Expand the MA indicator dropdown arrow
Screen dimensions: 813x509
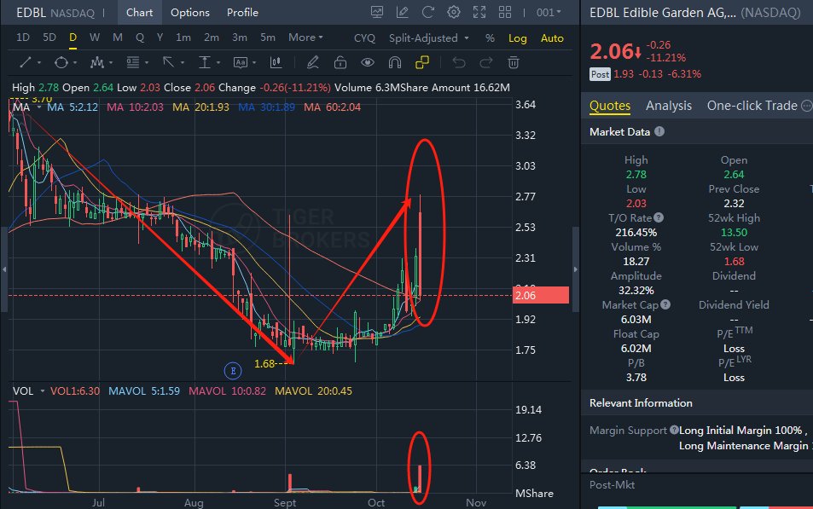(x=39, y=107)
